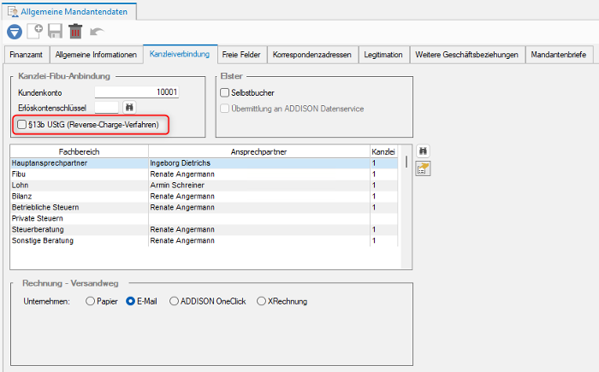
Task: Enable §13b UStG Reverse-Charge-Verfahren checkbox
Action: [x=21, y=125]
